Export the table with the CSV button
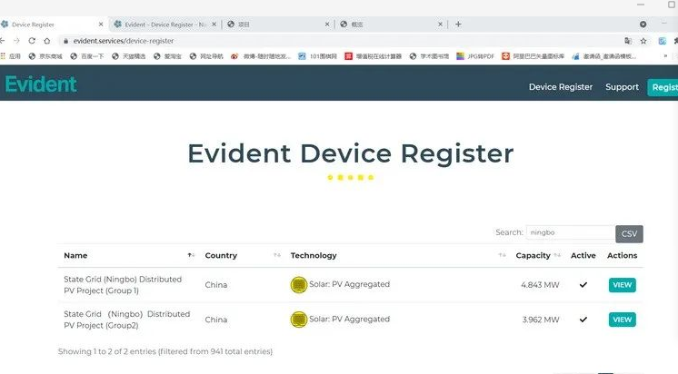This screenshot has height=374, width=678. pyautogui.click(x=628, y=233)
